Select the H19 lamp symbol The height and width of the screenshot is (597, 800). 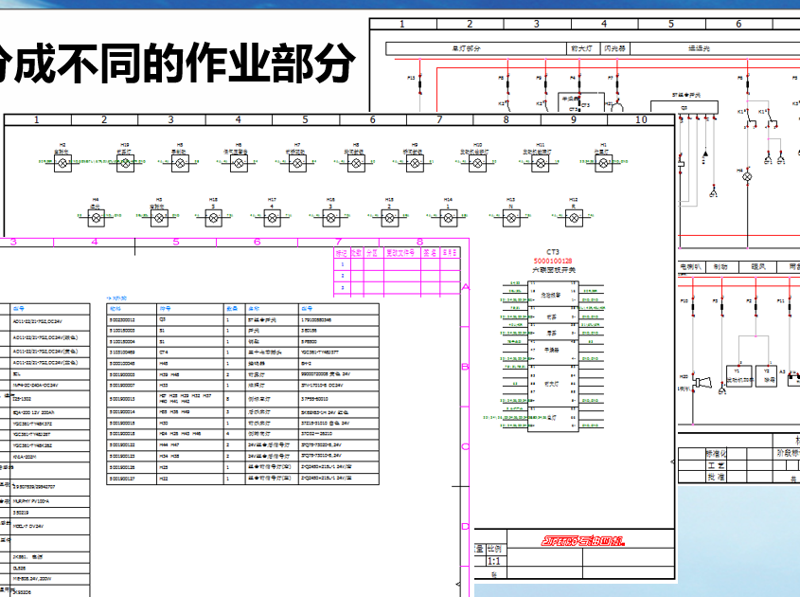click(125, 163)
